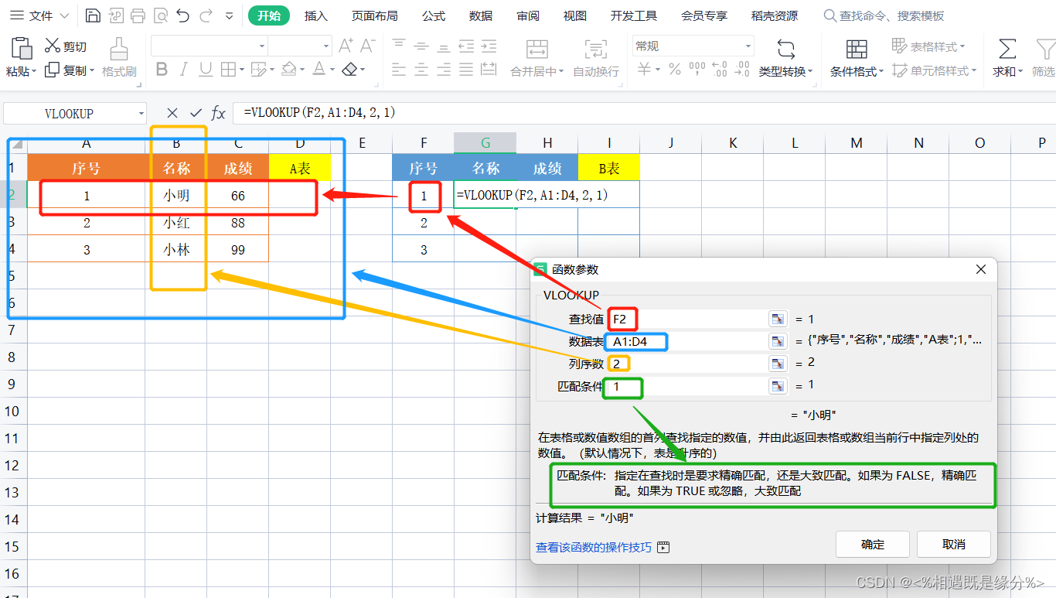Click the fx insert function icon
1056x598 pixels.
coord(219,113)
